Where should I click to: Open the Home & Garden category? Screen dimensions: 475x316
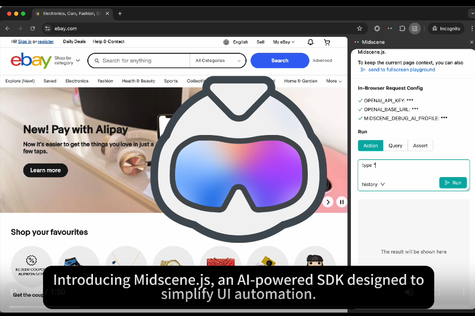(x=300, y=81)
